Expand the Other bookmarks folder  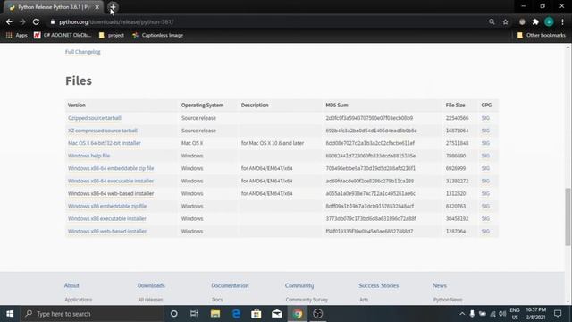pos(542,35)
